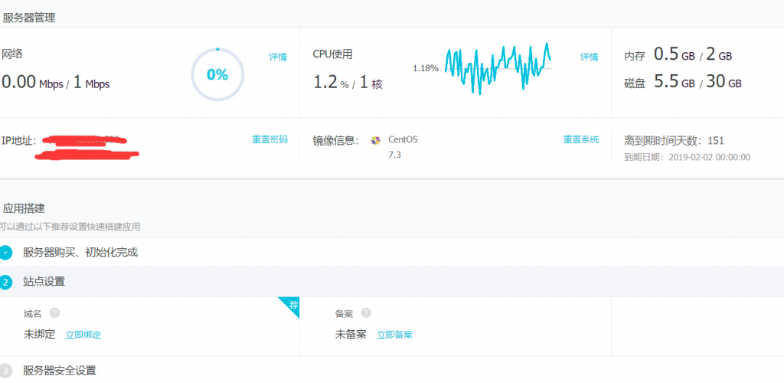The width and height of the screenshot is (784, 383).
Task: Expand the 服务器安全设置 section
Action: pos(60,371)
